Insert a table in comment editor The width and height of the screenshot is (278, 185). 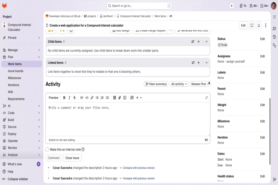pos(115,98)
